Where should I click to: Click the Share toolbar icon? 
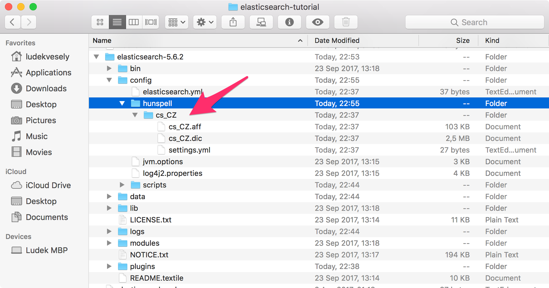click(233, 22)
